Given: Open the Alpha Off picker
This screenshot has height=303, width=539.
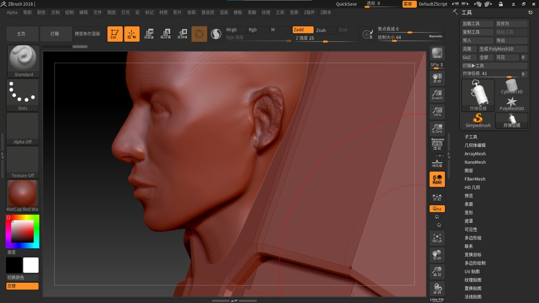Looking at the screenshot, I should click(x=22, y=129).
